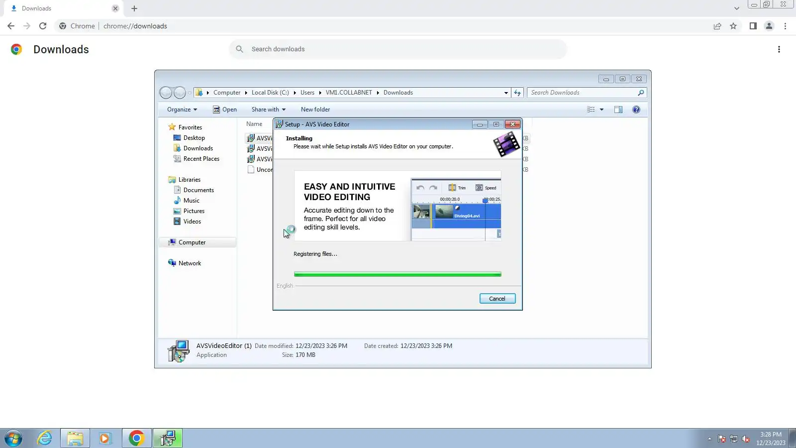
Task: Expand the arrow after Local Disk (C:)
Action: click(295, 93)
